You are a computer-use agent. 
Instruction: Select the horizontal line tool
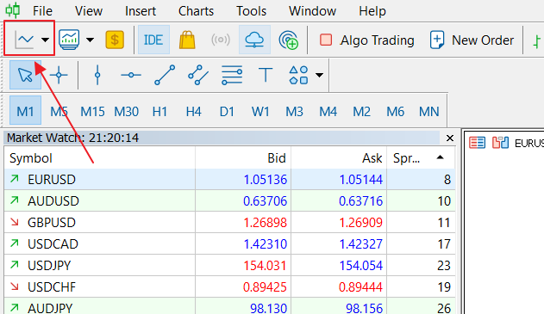pos(131,75)
